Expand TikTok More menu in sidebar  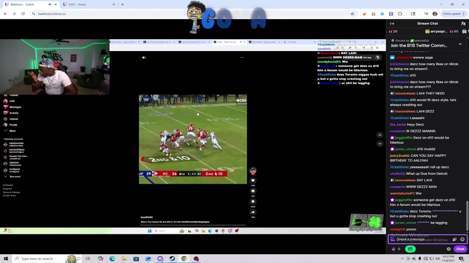pyautogui.click(x=10, y=131)
